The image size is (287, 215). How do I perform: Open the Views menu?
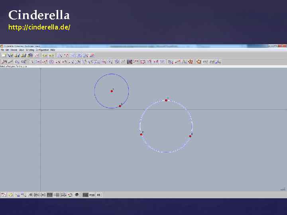[x=22, y=50]
